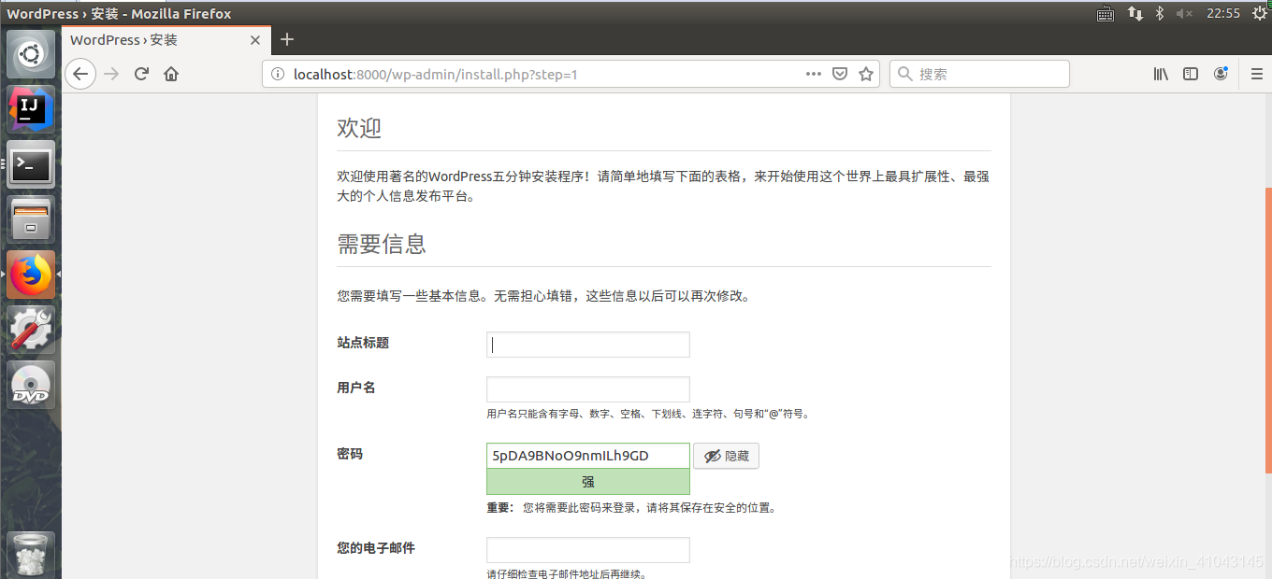Click the 您的电子邮件 label

point(376,548)
